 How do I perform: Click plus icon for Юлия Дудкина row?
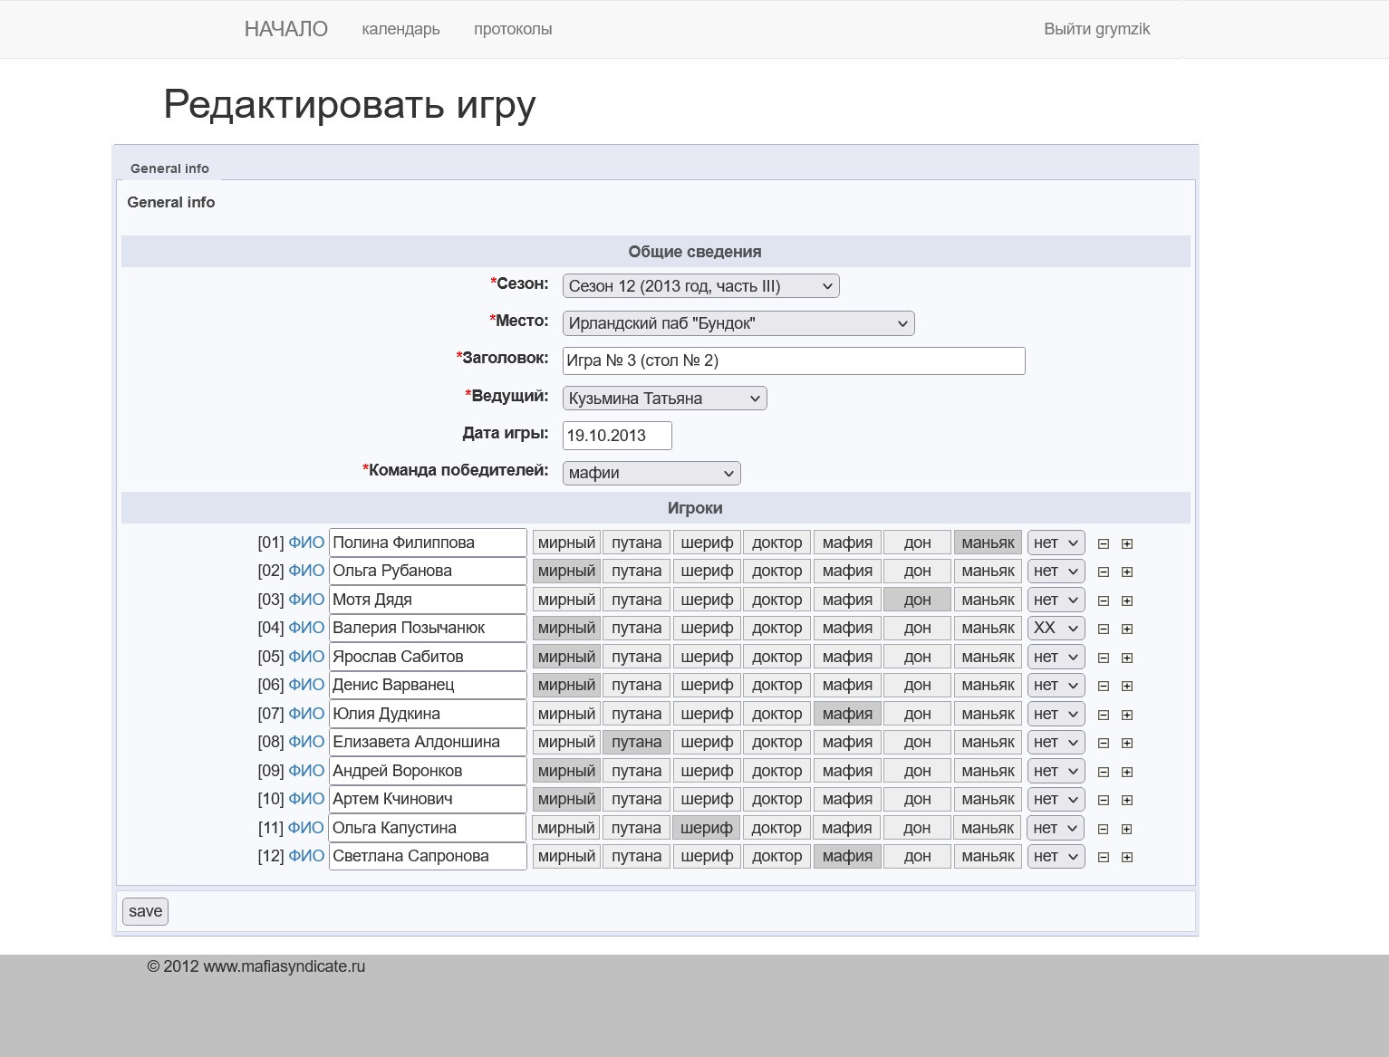[x=1127, y=715]
